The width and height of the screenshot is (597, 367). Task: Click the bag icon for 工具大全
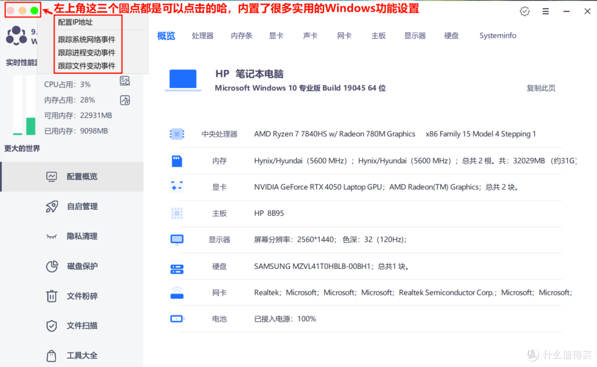click(x=51, y=355)
